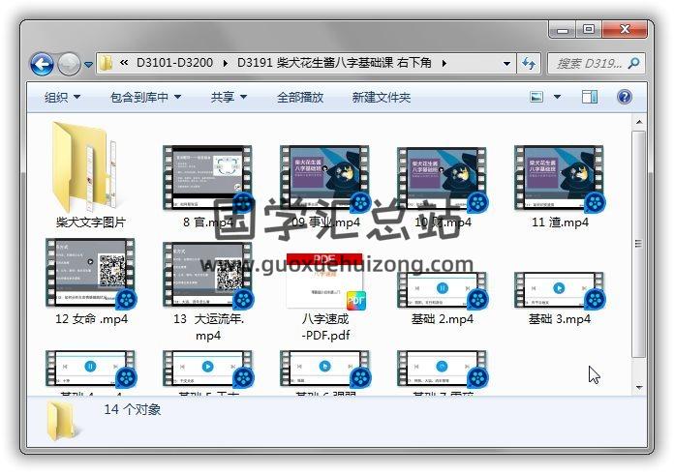This screenshot has width=674, height=474.
Task: Select the 10 财.mp4 video file
Action: (443, 187)
